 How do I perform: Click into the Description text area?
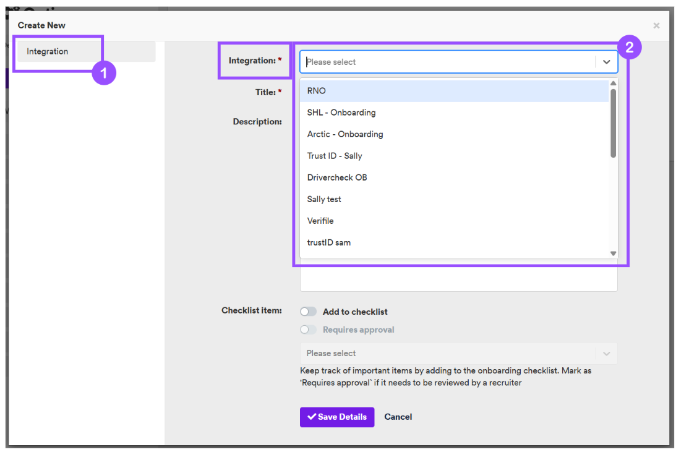pos(459,275)
